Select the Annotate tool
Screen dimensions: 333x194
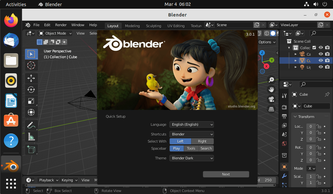tap(31, 125)
